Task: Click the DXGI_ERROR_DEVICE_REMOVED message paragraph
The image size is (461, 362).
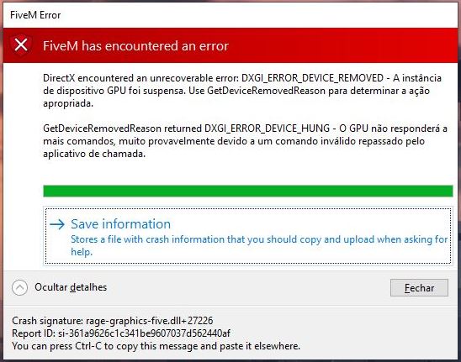Action: [242, 91]
